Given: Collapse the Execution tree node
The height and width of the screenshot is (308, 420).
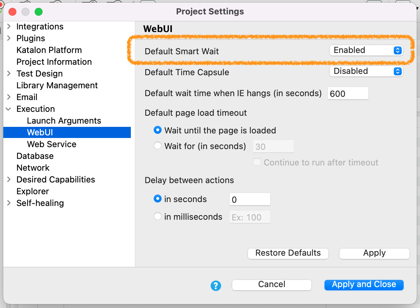Looking at the screenshot, I should click(9, 109).
